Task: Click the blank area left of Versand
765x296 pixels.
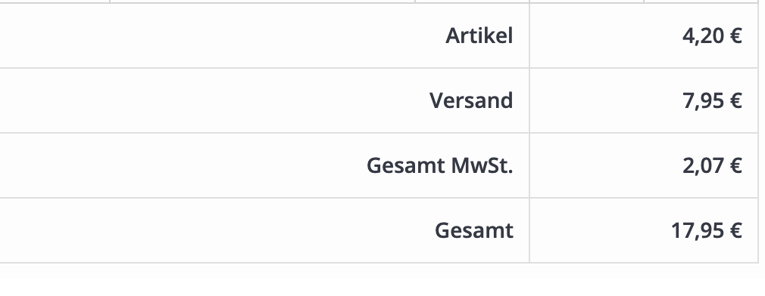Action: pyautogui.click(x=214, y=100)
